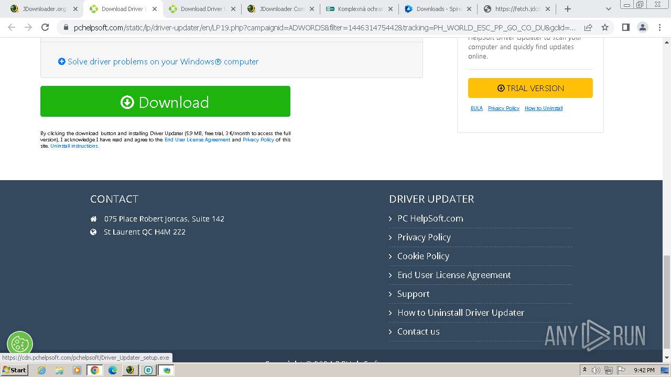Open the Driver Updater taskbar window
The height and width of the screenshot is (377, 671).
point(167,370)
